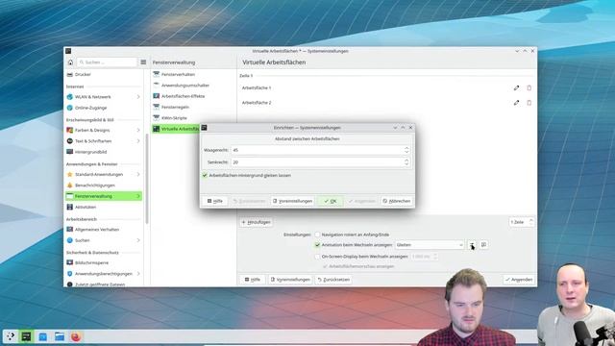Expand the Farben & Designs chevron
615x346 pixels.
click(x=138, y=131)
